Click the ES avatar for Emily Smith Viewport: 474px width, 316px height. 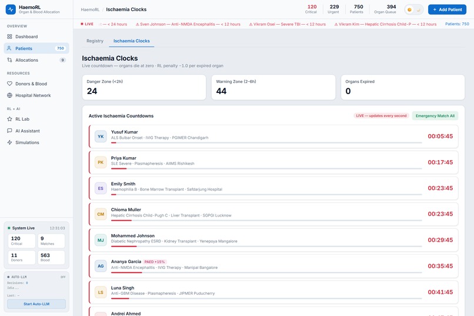tap(101, 188)
